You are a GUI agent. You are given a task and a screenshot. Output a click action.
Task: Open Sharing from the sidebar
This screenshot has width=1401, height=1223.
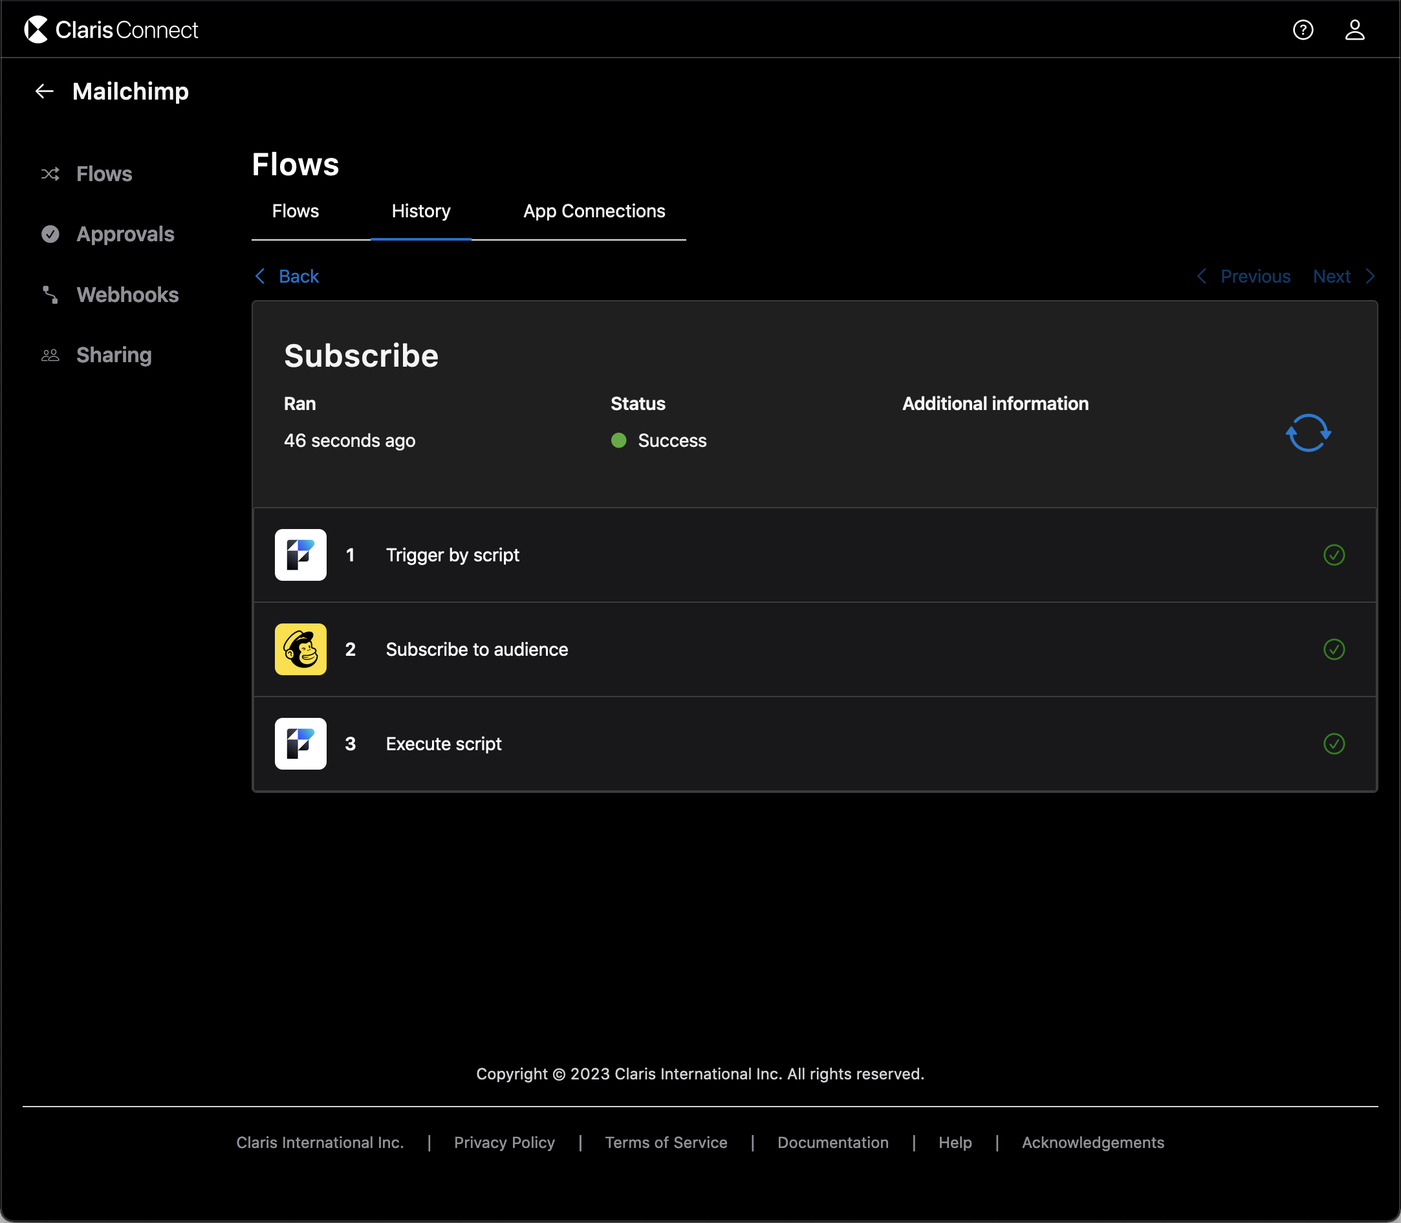[114, 354]
